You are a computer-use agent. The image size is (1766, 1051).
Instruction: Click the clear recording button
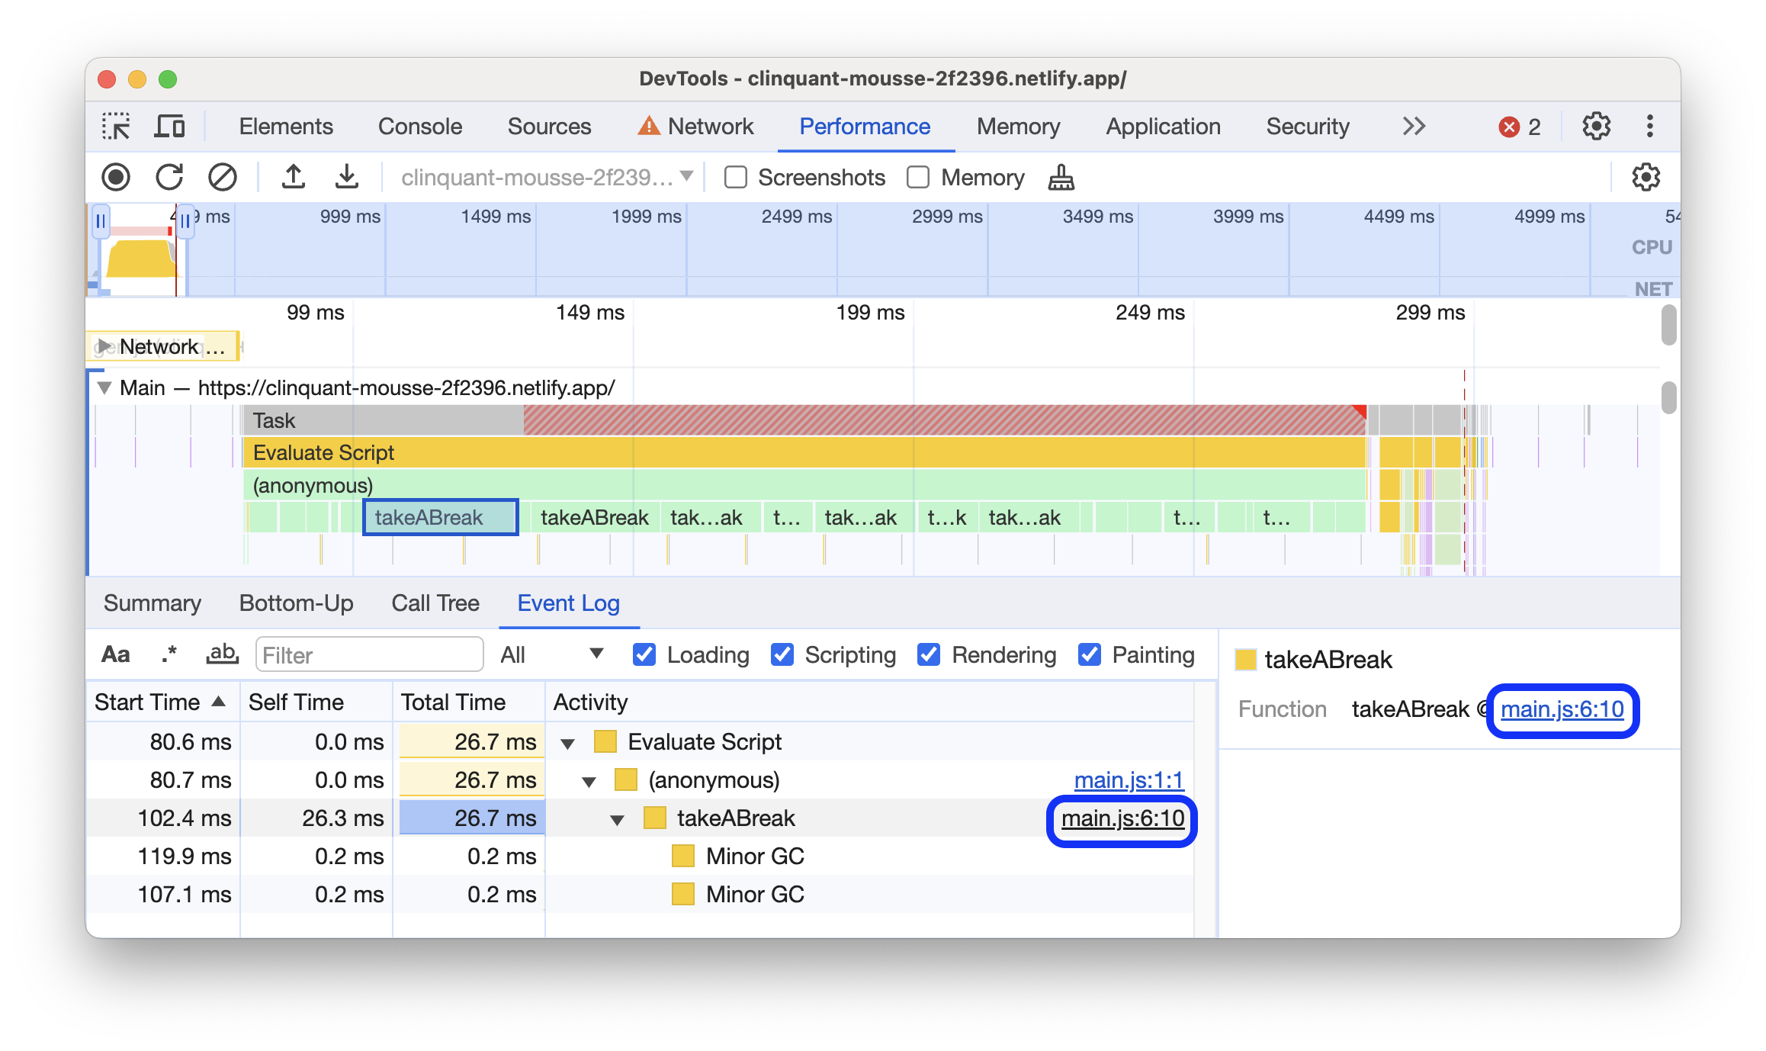[x=220, y=176]
